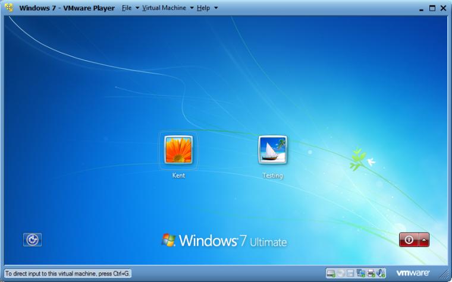Toggle the network adapter device icon
This screenshot has width=452, height=282.
tap(360, 273)
